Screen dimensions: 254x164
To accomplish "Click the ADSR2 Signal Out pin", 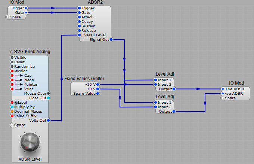I will tap(112, 39).
